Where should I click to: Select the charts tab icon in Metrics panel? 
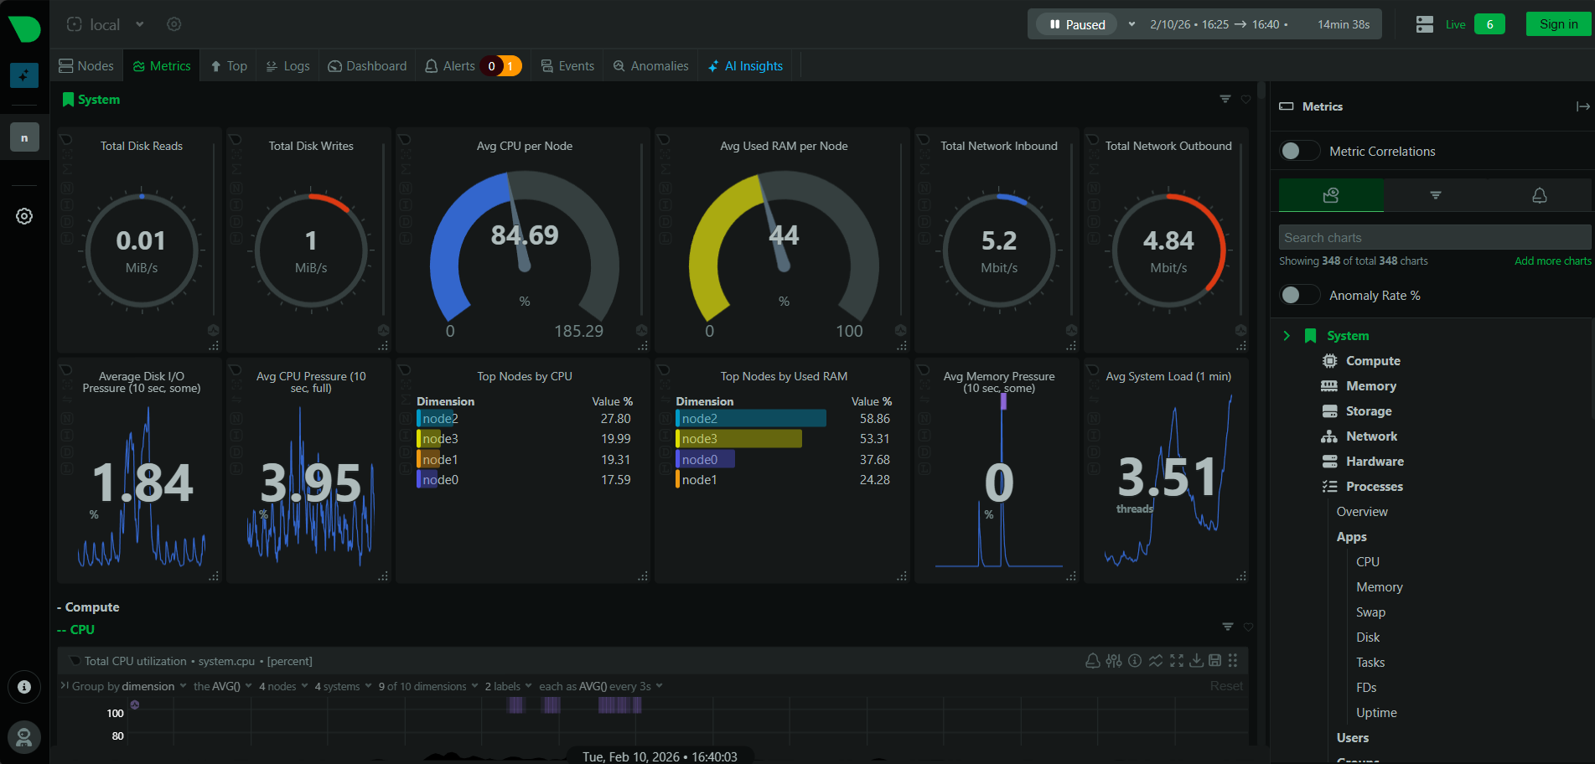(1331, 195)
